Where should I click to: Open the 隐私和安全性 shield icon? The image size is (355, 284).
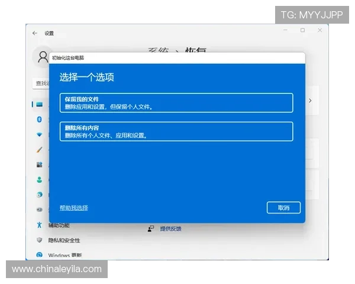(40, 240)
